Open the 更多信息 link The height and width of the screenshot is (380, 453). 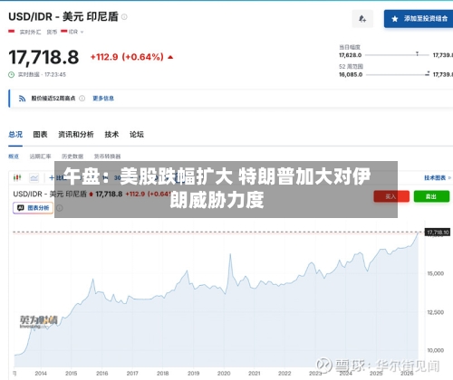(103, 99)
